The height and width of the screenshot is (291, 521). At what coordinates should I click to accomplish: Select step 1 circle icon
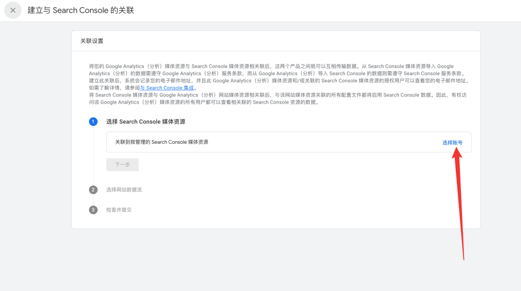point(93,122)
